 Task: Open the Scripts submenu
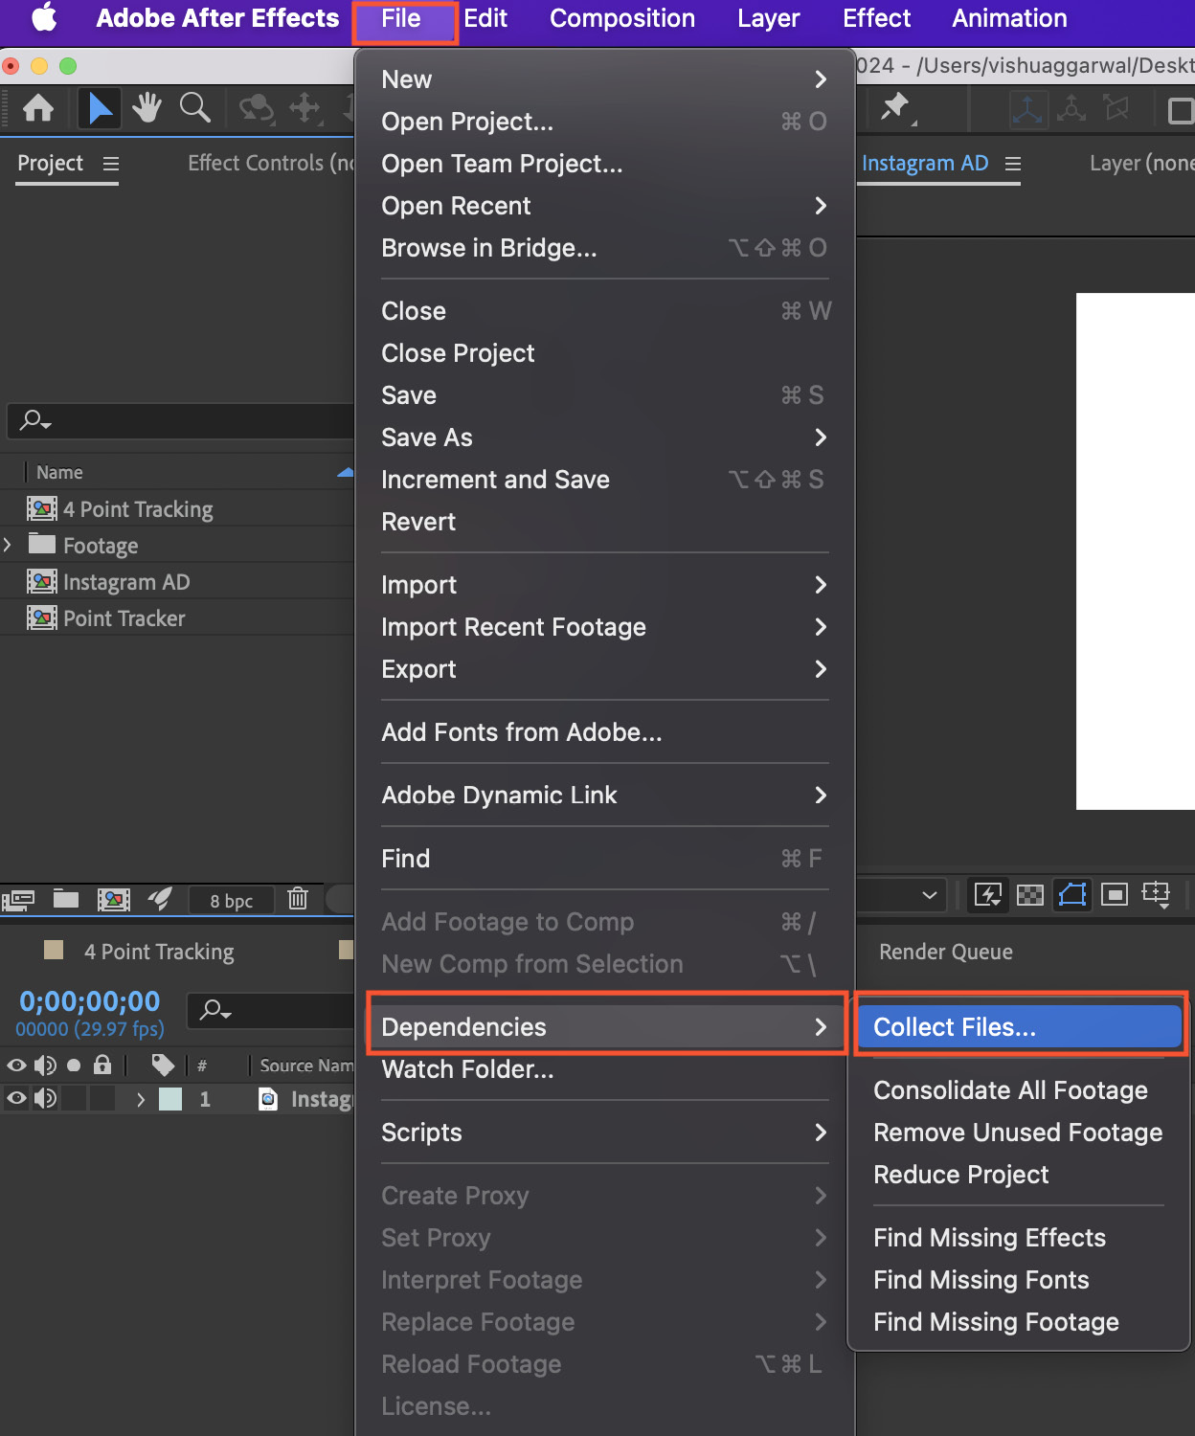(x=604, y=1133)
